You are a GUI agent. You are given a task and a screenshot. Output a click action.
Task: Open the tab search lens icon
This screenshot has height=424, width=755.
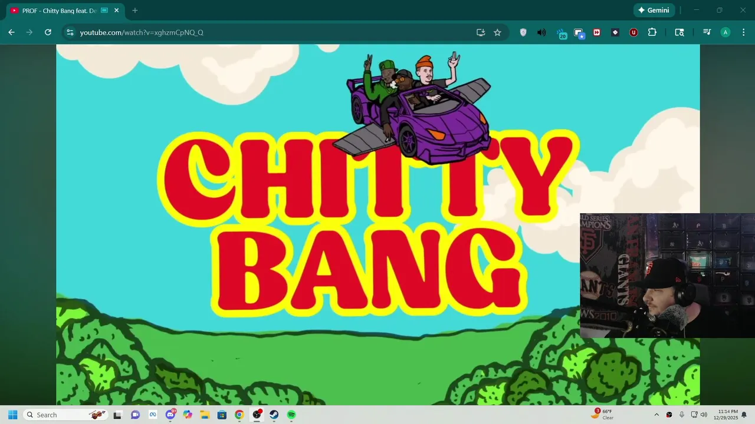coord(679,32)
